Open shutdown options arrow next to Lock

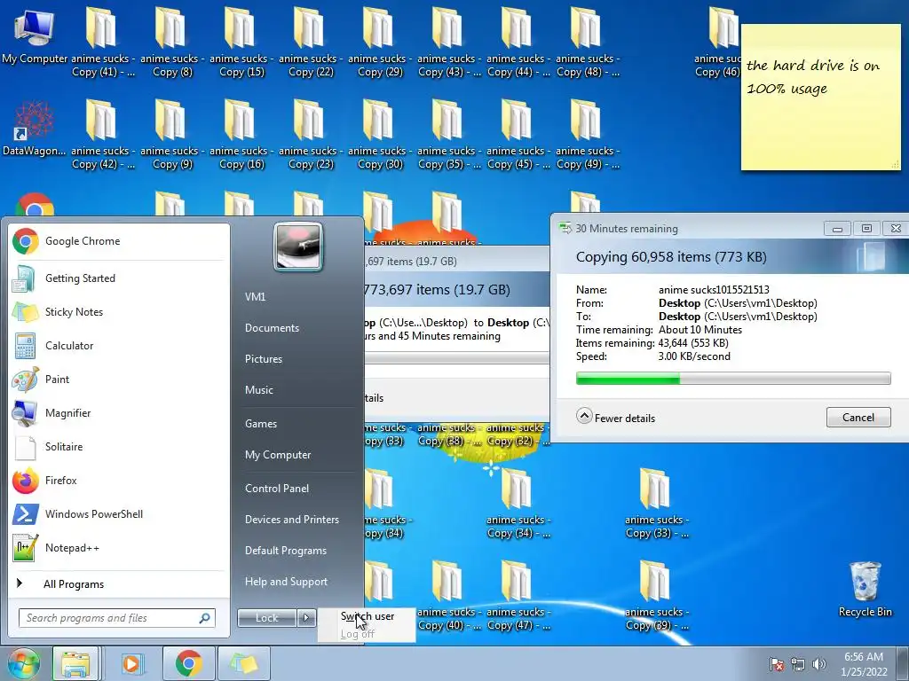pyautogui.click(x=306, y=618)
